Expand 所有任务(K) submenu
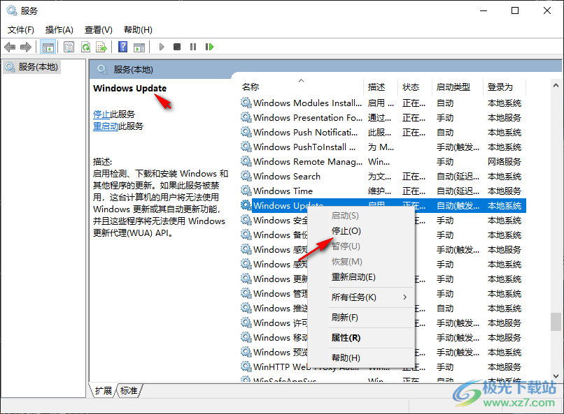The height and width of the screenshot is (414, 564). 361,297
